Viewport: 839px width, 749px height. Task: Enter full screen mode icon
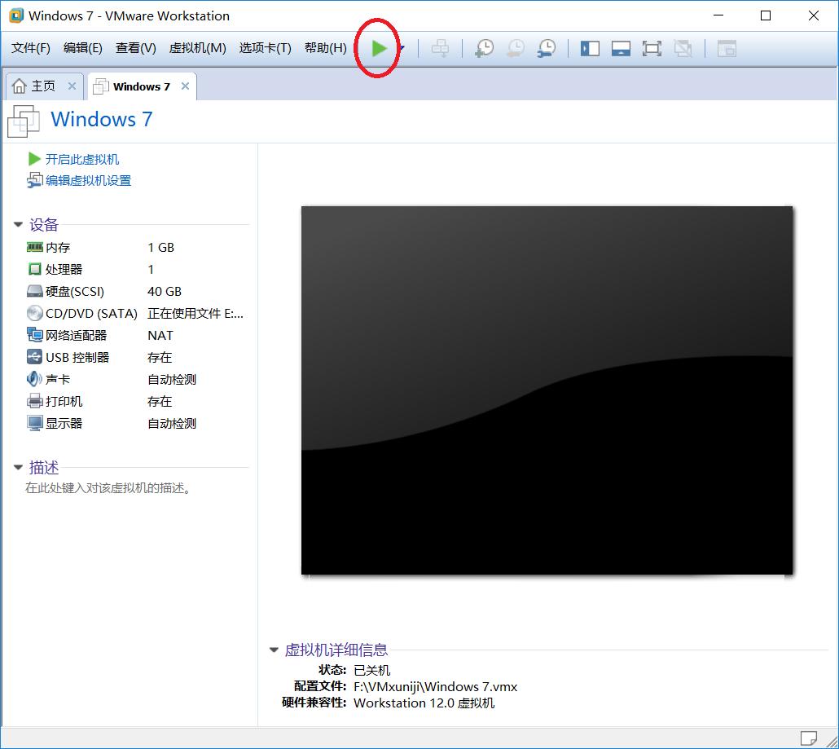point(652,49)
